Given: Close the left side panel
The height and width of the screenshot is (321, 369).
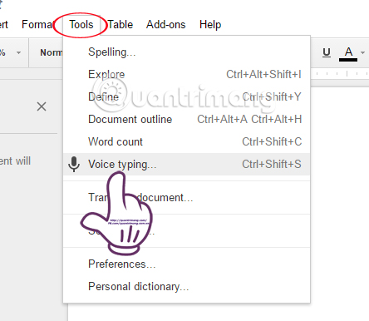Looking at the screenshot, I should coord(42,106).
